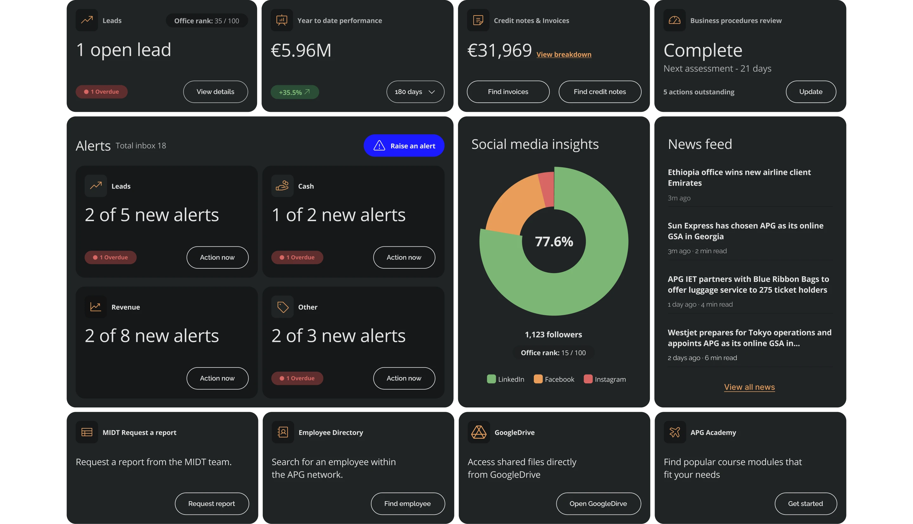Screen dimensions: 913x524
Task: Click the Credit notes & Invoices document icon
Action: pos(478,20)
